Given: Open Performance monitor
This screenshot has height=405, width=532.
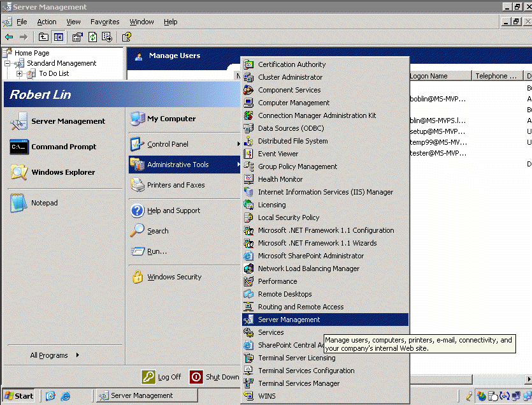Looking at the screenshot, I should (325, 281).
